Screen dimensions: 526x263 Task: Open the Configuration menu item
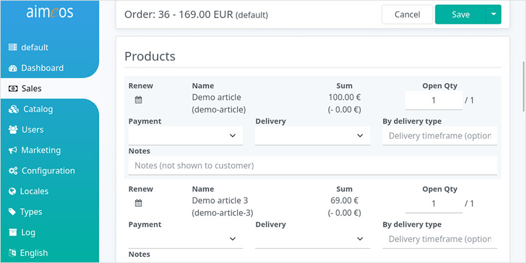49,171
